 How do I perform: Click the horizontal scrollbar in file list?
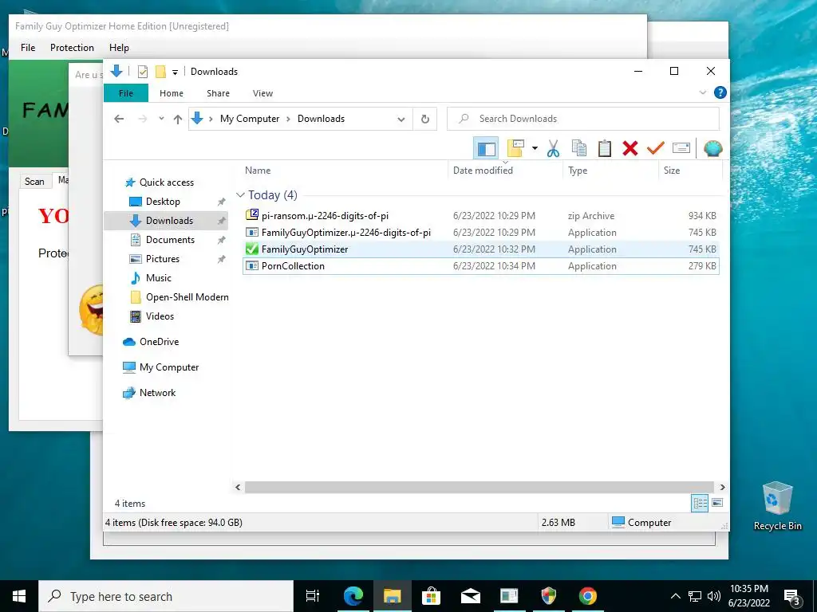[x=480, y=487]
